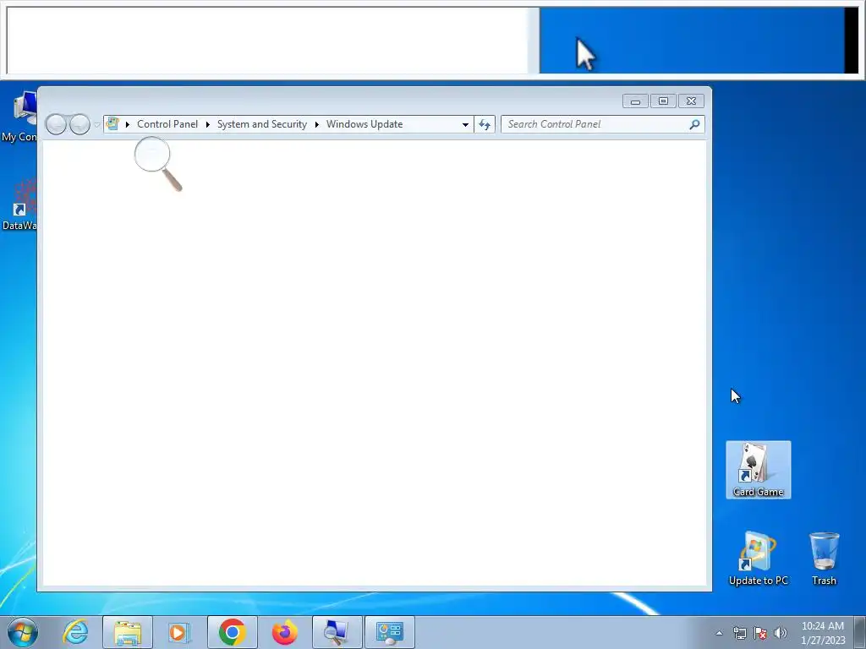Click the search magnifier icon
The image size is (866, 649).
point(695,124)
